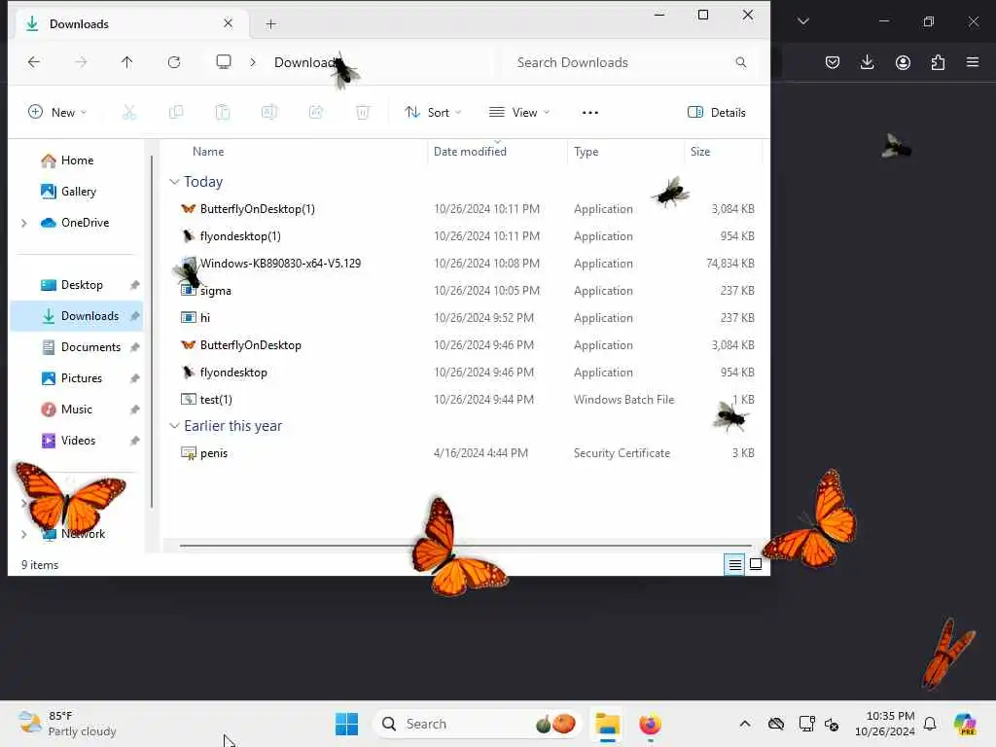
Task: Click the search magnifier in Search Downloads
Action: click(x=740, y=62)
